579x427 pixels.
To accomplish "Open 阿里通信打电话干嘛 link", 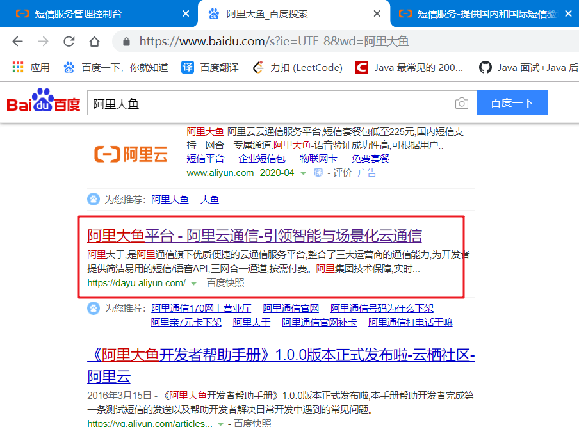I will pos(411,323).
